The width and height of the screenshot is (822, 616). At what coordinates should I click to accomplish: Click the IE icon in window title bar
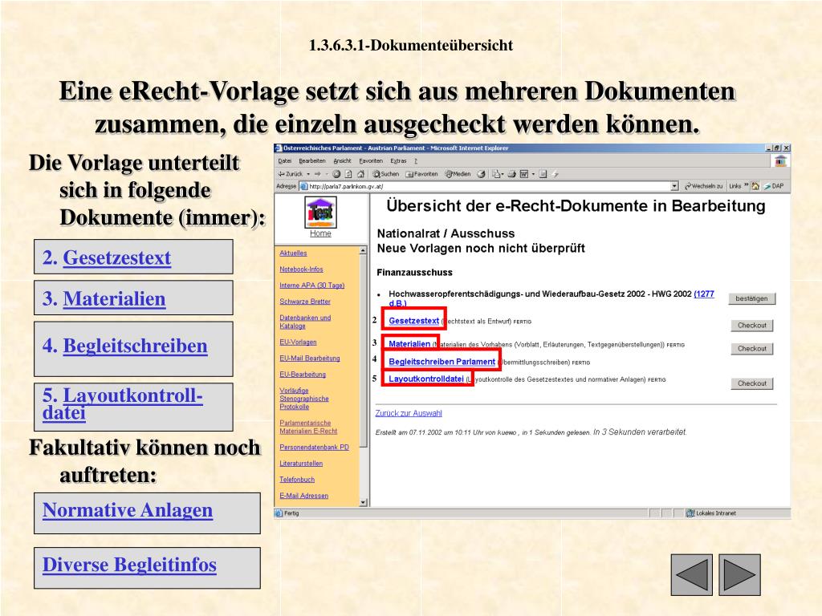279,148
